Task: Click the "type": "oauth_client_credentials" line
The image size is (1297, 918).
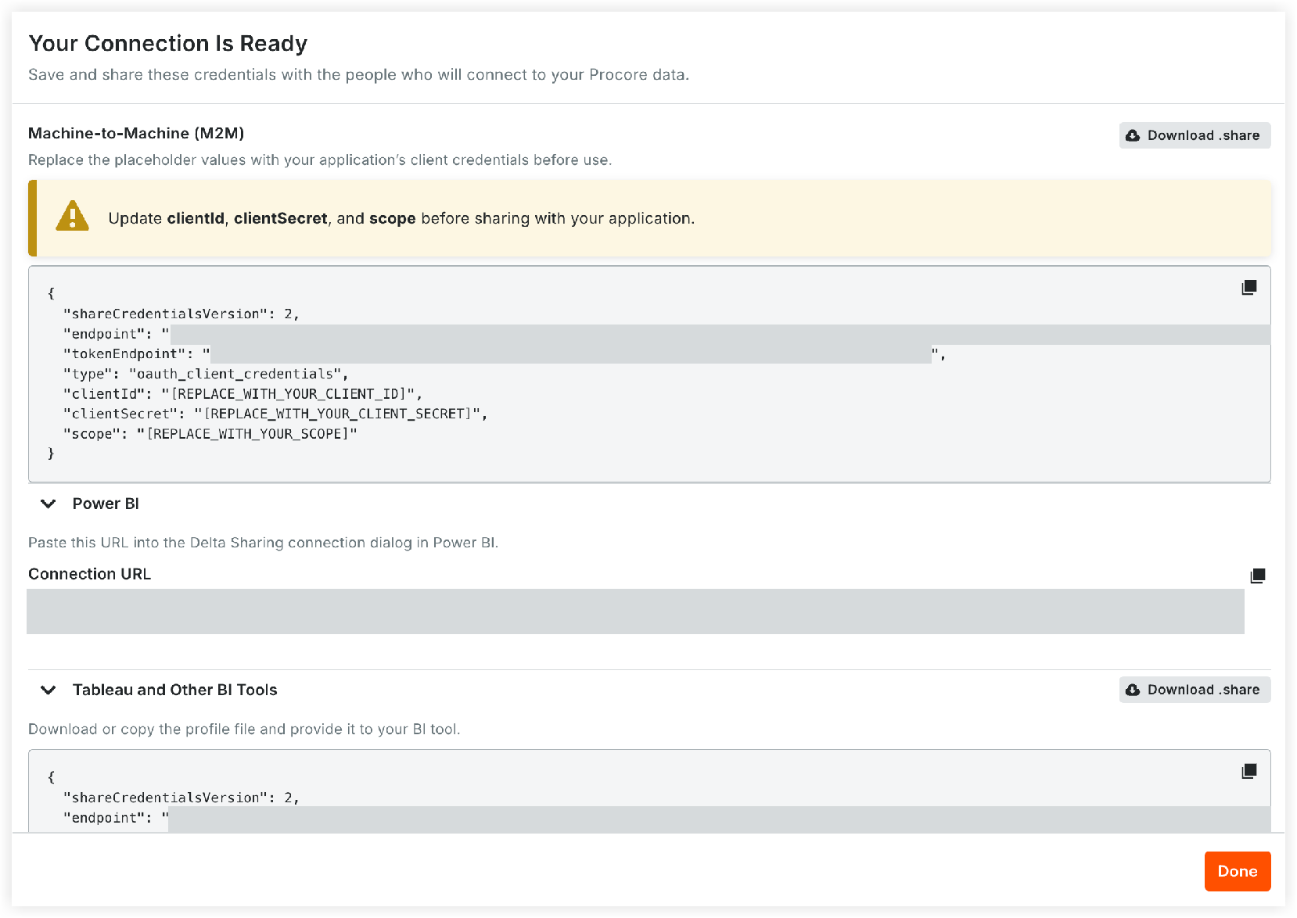Action: pyautogui.click(x=205, y=374)
